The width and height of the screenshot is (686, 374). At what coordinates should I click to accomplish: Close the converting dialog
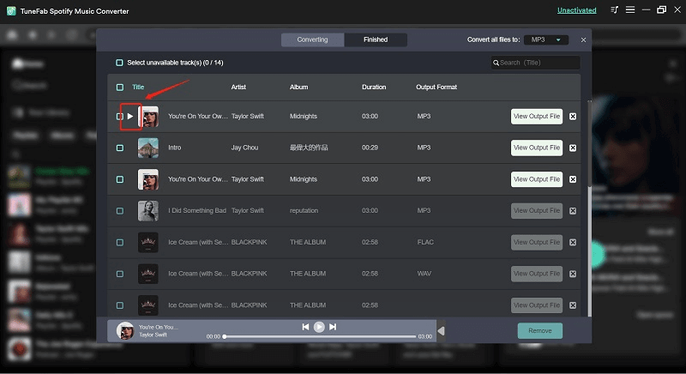pos(583,39)
